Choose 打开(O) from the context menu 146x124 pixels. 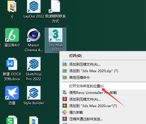click(103, 56)
